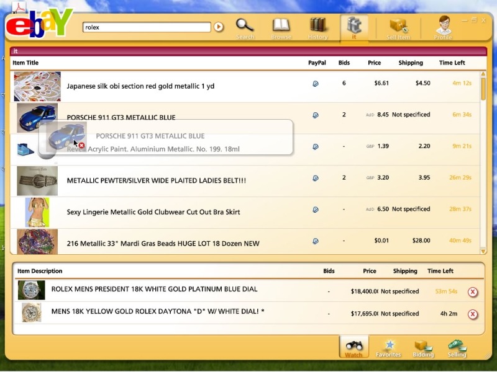Open Japanese silk obi thumbnail
The height and width of the screenshot is (372, 497).
pyautogui.click(x=37, y=86)
